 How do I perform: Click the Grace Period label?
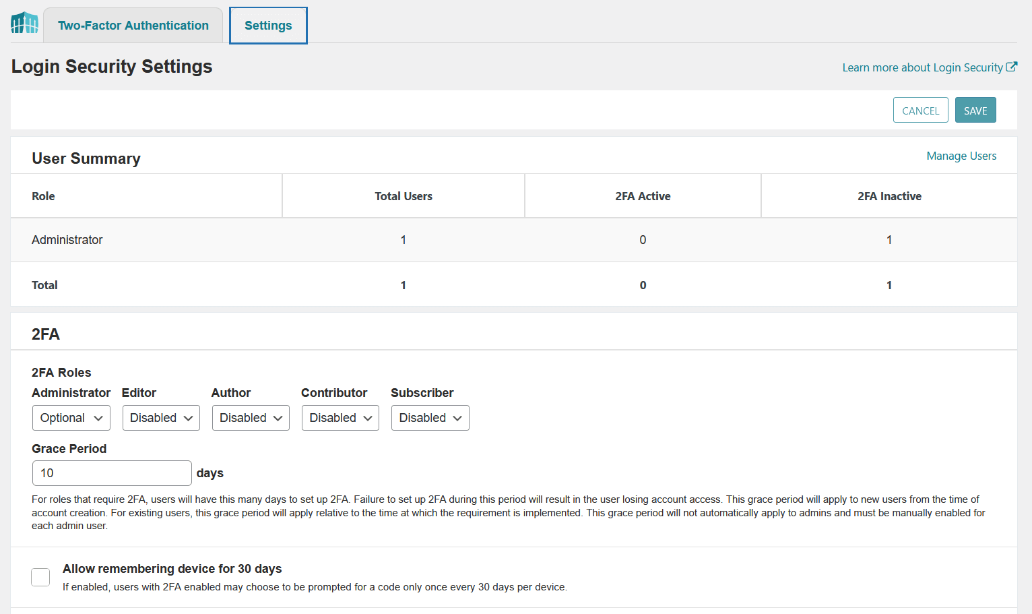coord(69,449)
